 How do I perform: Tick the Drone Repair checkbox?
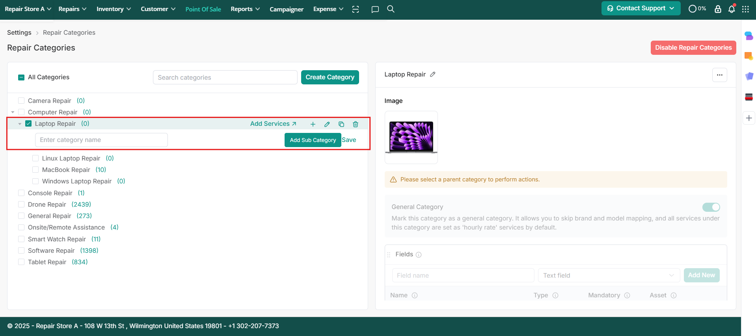click(21, 204)
